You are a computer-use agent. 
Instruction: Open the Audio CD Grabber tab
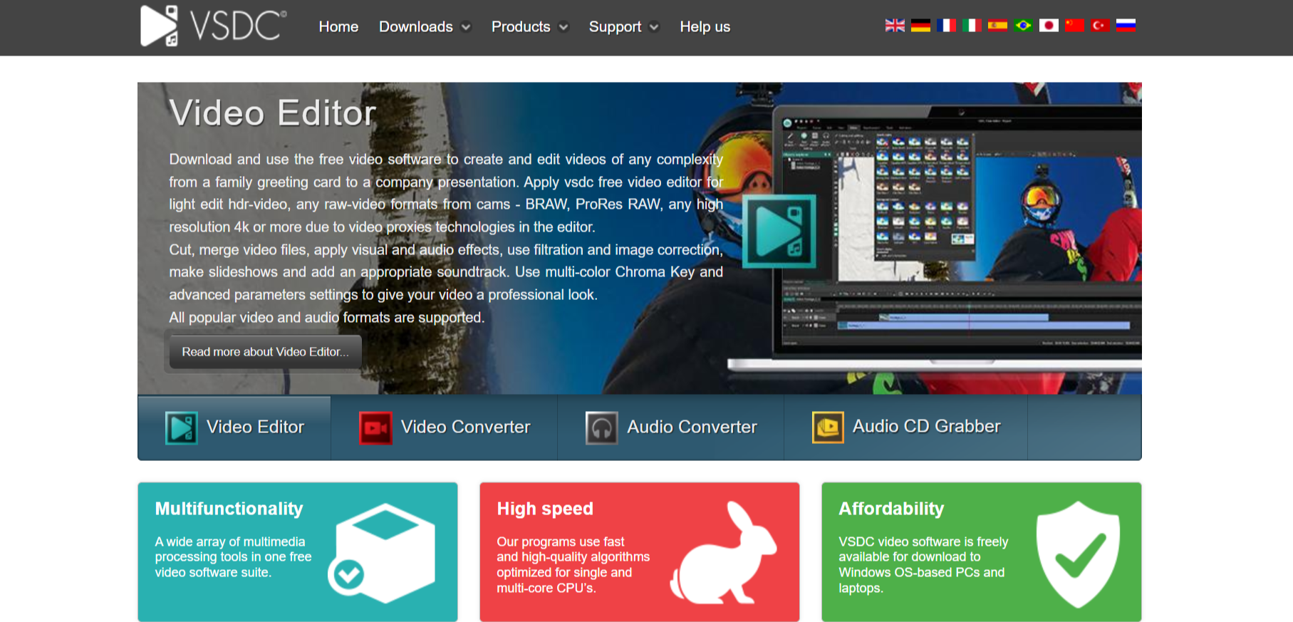click(x=906, y=427)
